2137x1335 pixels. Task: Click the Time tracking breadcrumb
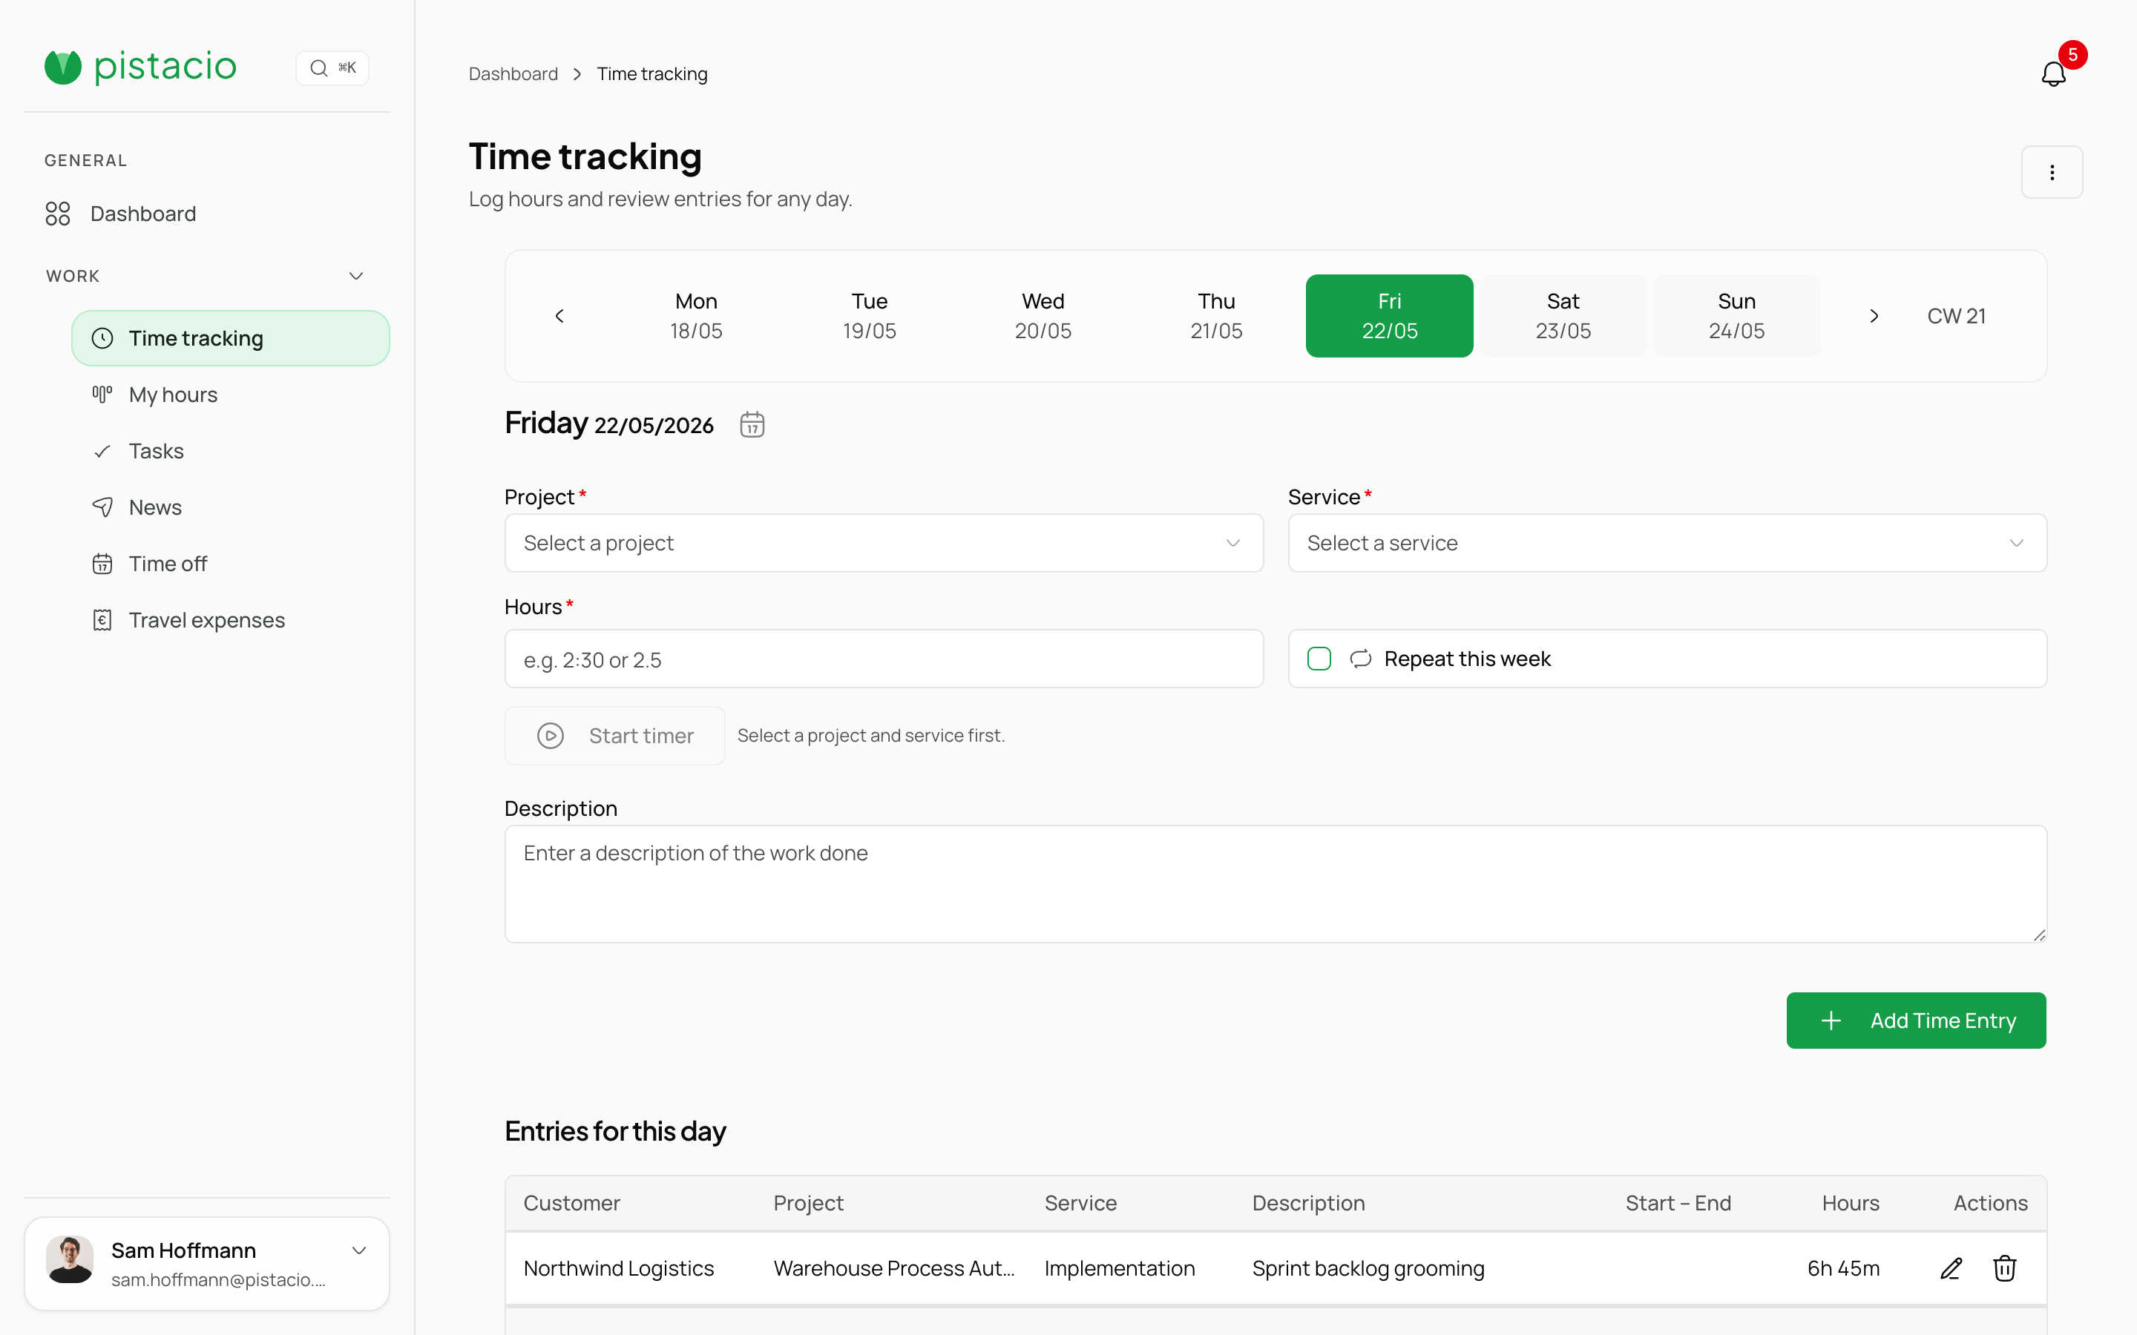651,74
